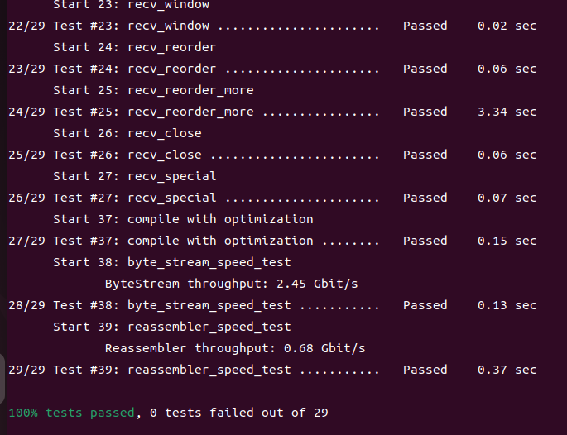Click Test #23 recv_window result line

(x=193, y=26)
